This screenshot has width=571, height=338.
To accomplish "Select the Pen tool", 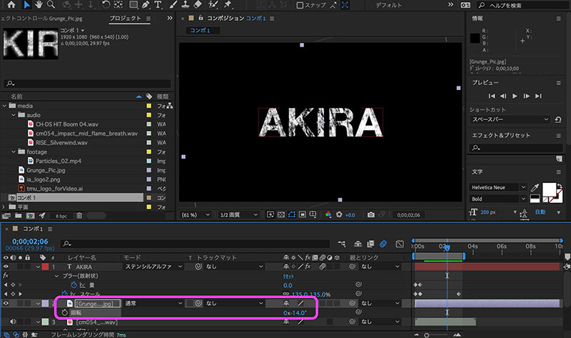I will point(146,5).
